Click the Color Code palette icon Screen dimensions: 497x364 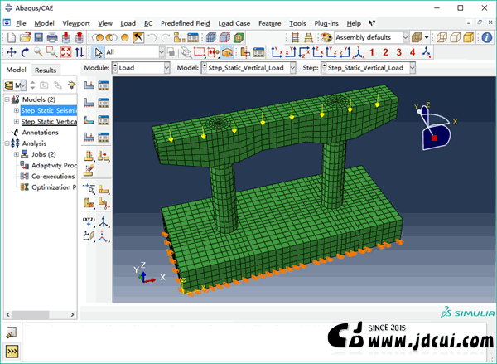pos(326,38)
